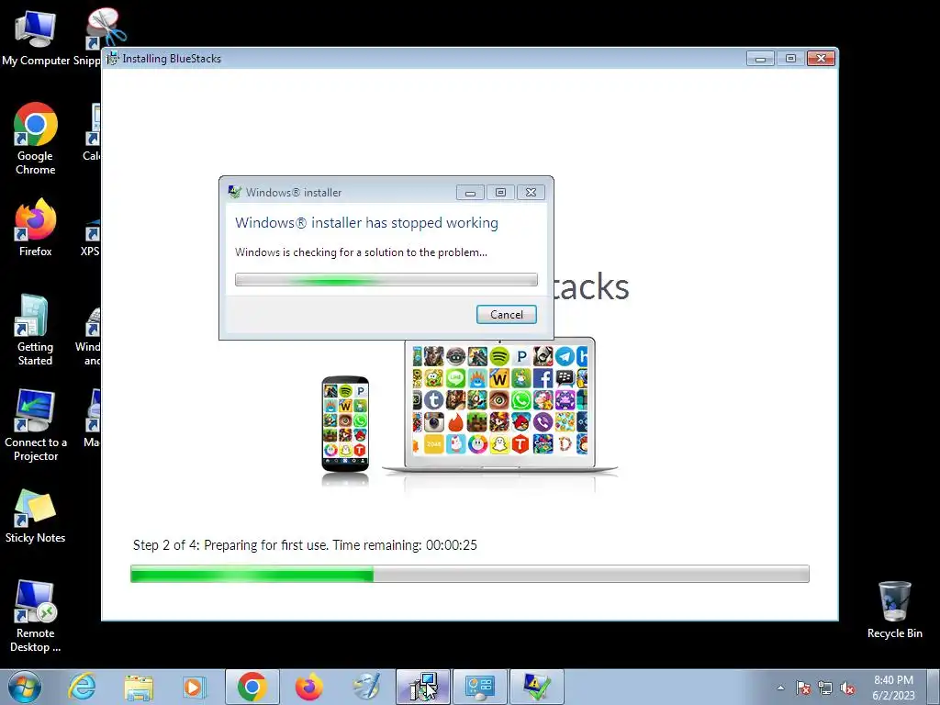The image size is (940, 705).
Task: Click the laptop app grid image
Action: (x=500, y=401)
